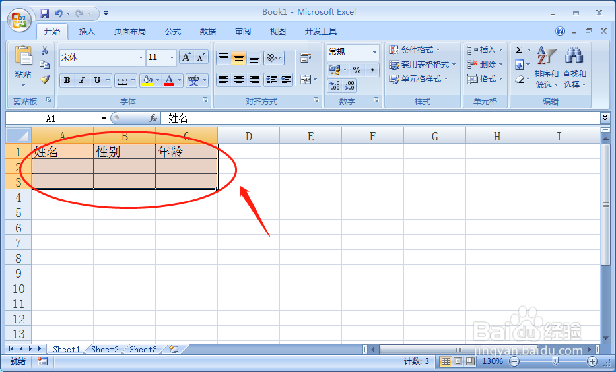Screen dimensions: 616x372
Task: Open the 插入 ribbon tab
Action: click(87, 32)
